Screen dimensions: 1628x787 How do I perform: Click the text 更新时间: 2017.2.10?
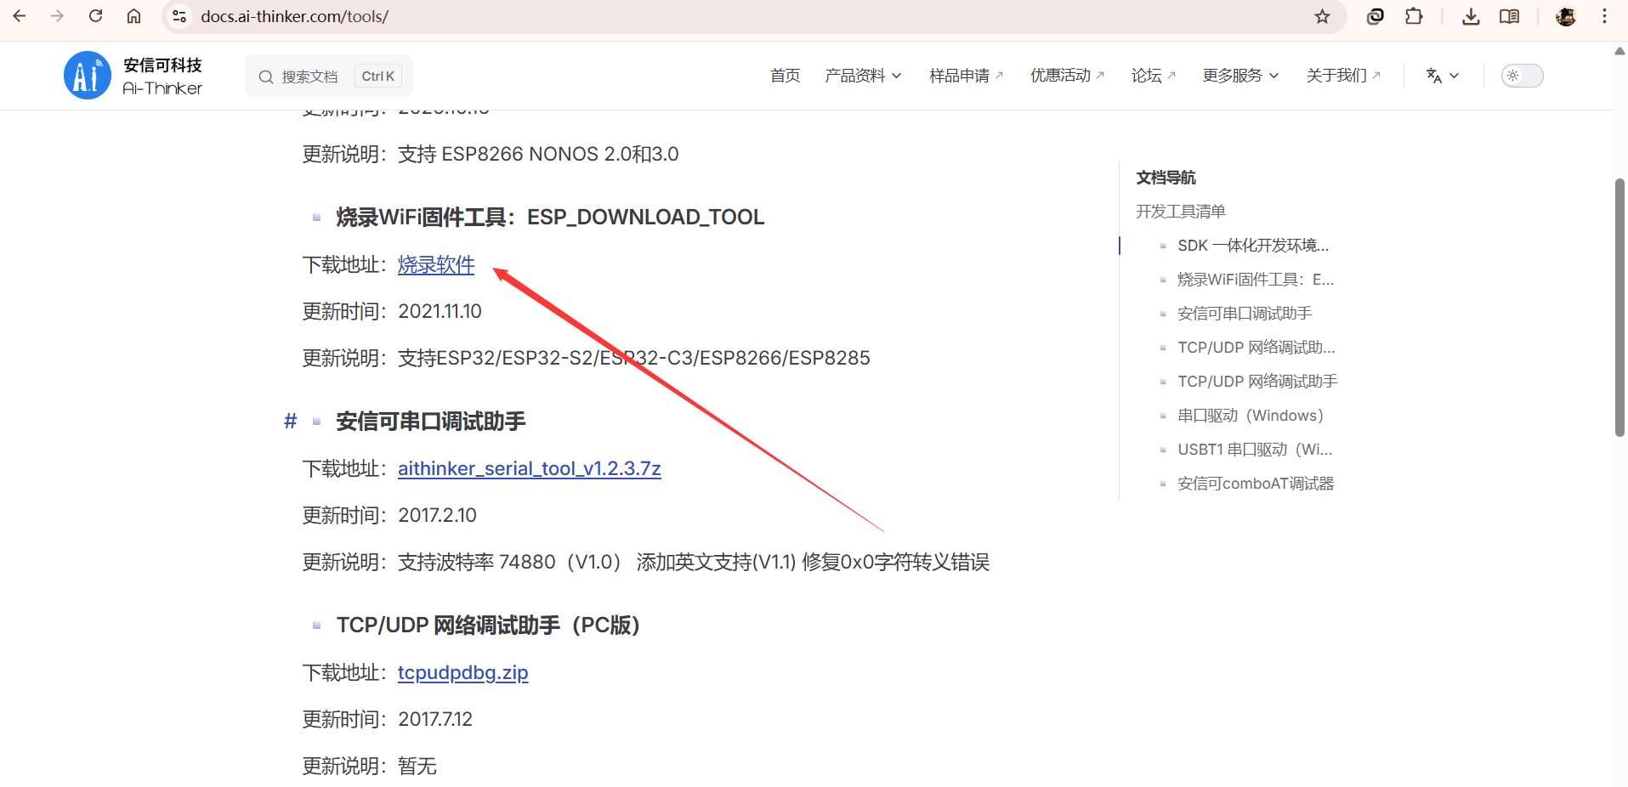coord(389,516)
